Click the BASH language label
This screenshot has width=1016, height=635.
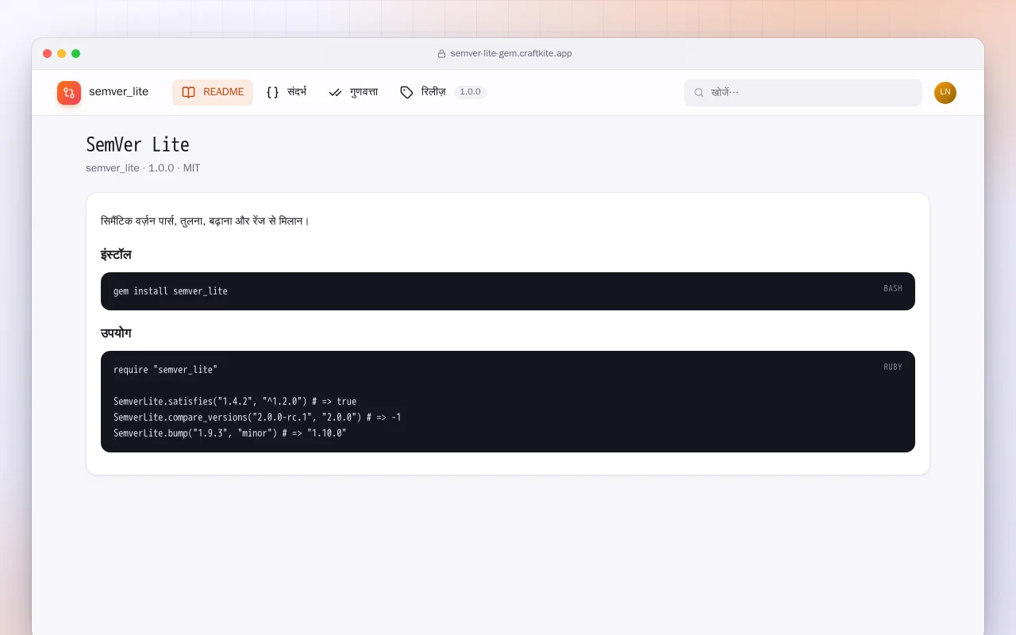(x=893, y=289)
